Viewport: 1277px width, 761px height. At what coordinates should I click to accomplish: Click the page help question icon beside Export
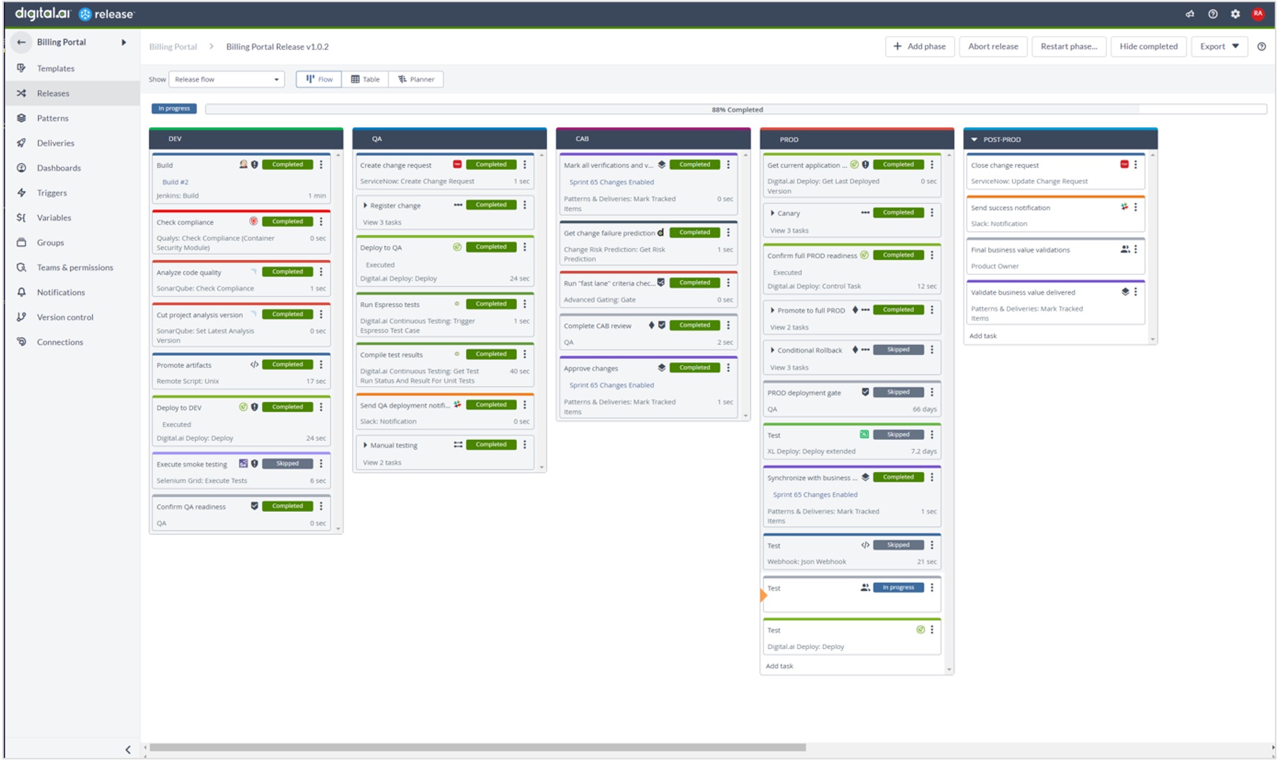1261,46
